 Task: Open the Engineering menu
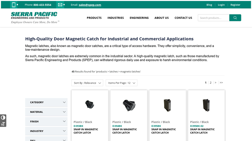139,18
